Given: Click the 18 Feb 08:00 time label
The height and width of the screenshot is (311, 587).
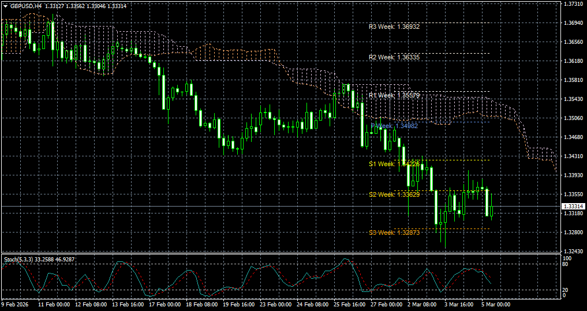Looking at the screenshot, I should point(202,305).
